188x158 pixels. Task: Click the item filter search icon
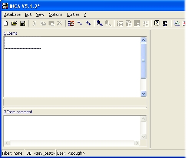pos(71,23)
